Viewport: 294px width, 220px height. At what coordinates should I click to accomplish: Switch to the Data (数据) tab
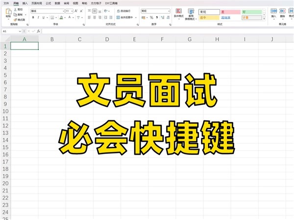pyautogui.click(x=57, y=3)
